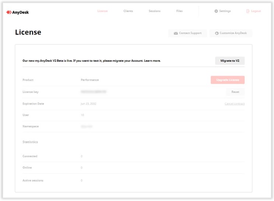274x201 pixels.
Task: Click the Product label
Action: 28,80
